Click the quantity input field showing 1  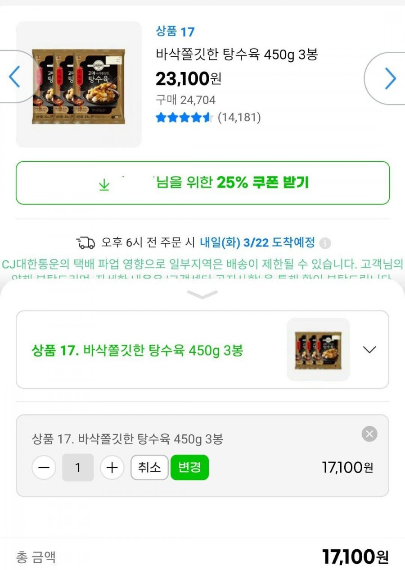(x=78, y=468)
